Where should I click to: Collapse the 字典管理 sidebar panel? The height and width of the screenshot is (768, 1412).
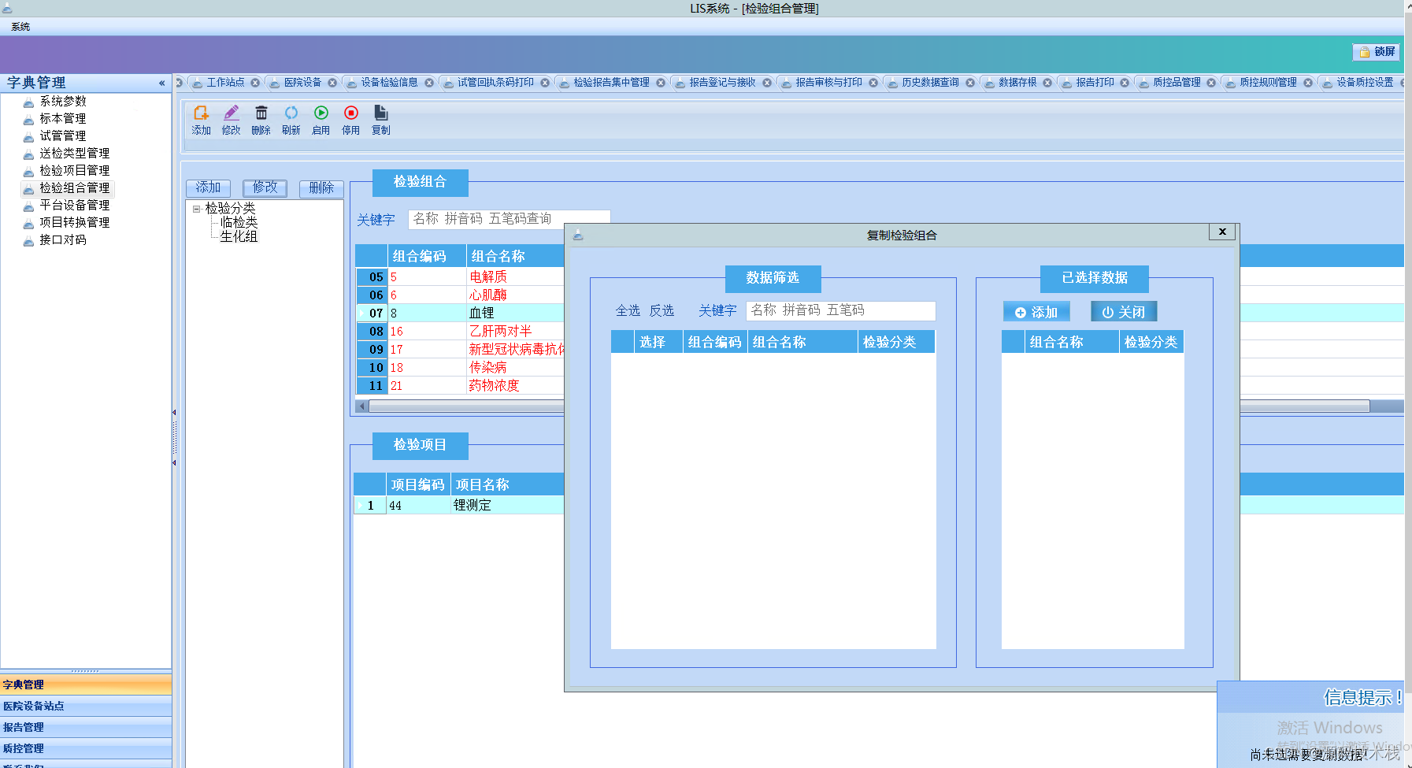point(162,83)
